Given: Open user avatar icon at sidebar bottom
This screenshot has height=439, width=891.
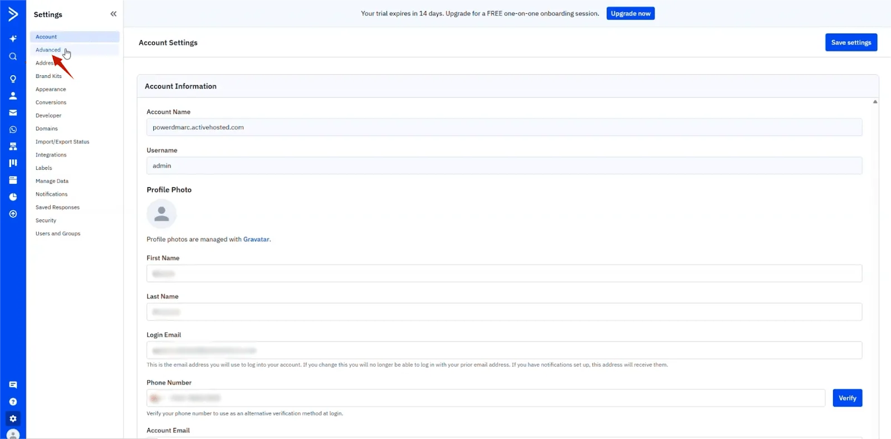Looking at the screenshot, I should pyautogui.click(x=13, y=434).
